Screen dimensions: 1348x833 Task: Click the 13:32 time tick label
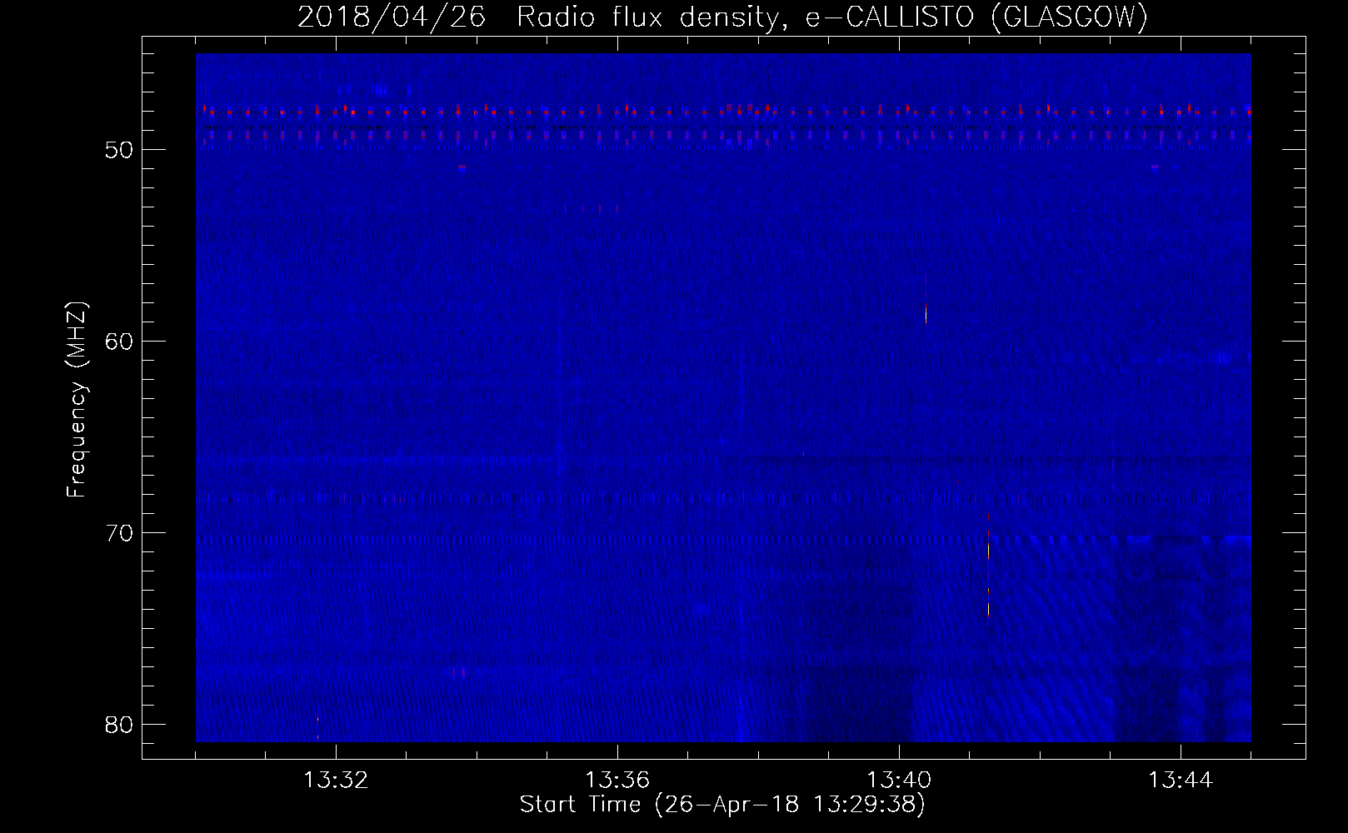click(336, 781)
